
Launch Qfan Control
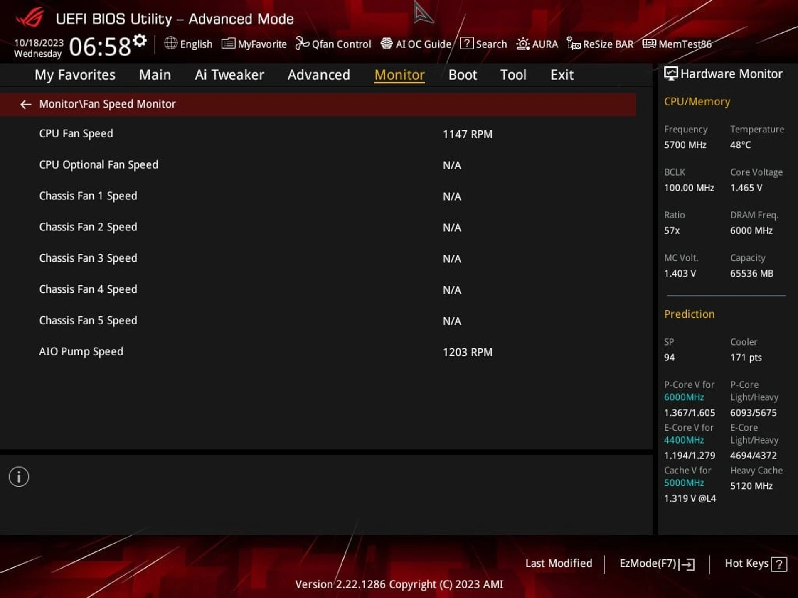pos(341,44)
